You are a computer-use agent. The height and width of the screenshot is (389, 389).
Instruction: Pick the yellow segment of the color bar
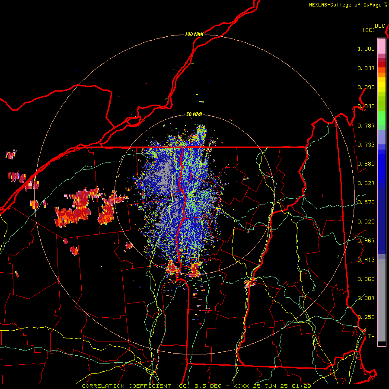point(382,85)
